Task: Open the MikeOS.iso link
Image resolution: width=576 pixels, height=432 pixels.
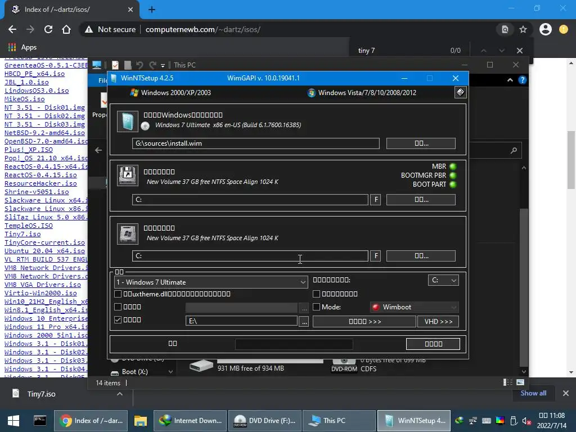Action: tap(24, 99)
